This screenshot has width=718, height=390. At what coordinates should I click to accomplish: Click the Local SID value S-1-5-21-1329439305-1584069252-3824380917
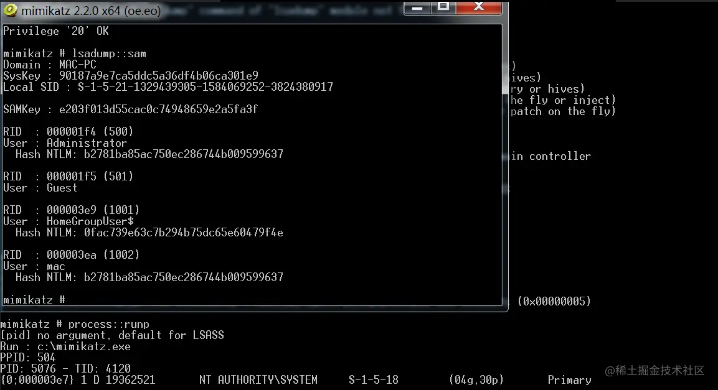205,87
